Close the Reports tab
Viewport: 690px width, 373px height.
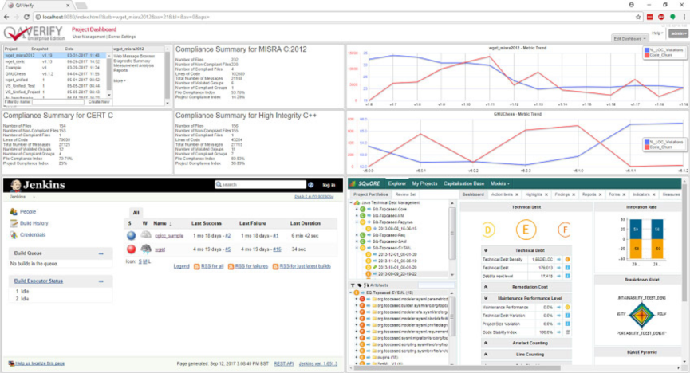(600, 194)
